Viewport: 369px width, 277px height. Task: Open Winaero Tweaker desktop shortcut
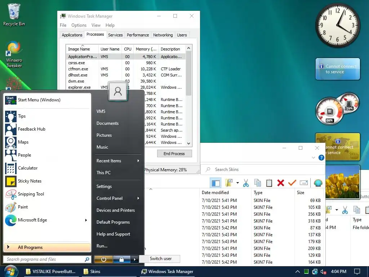[x=14, y=55]
